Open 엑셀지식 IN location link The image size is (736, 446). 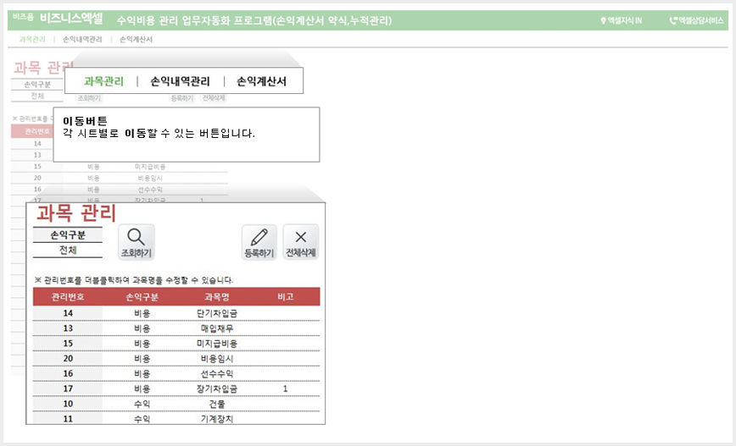(x=621, y=20)
